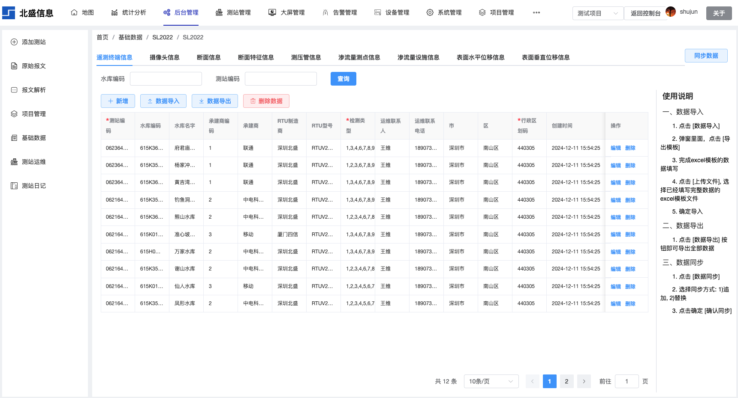Image resolution: width=738 pixels, height=398 pixels.
Task: Click 删除 link for 仙人水库 row
Action: pos(630,287)
